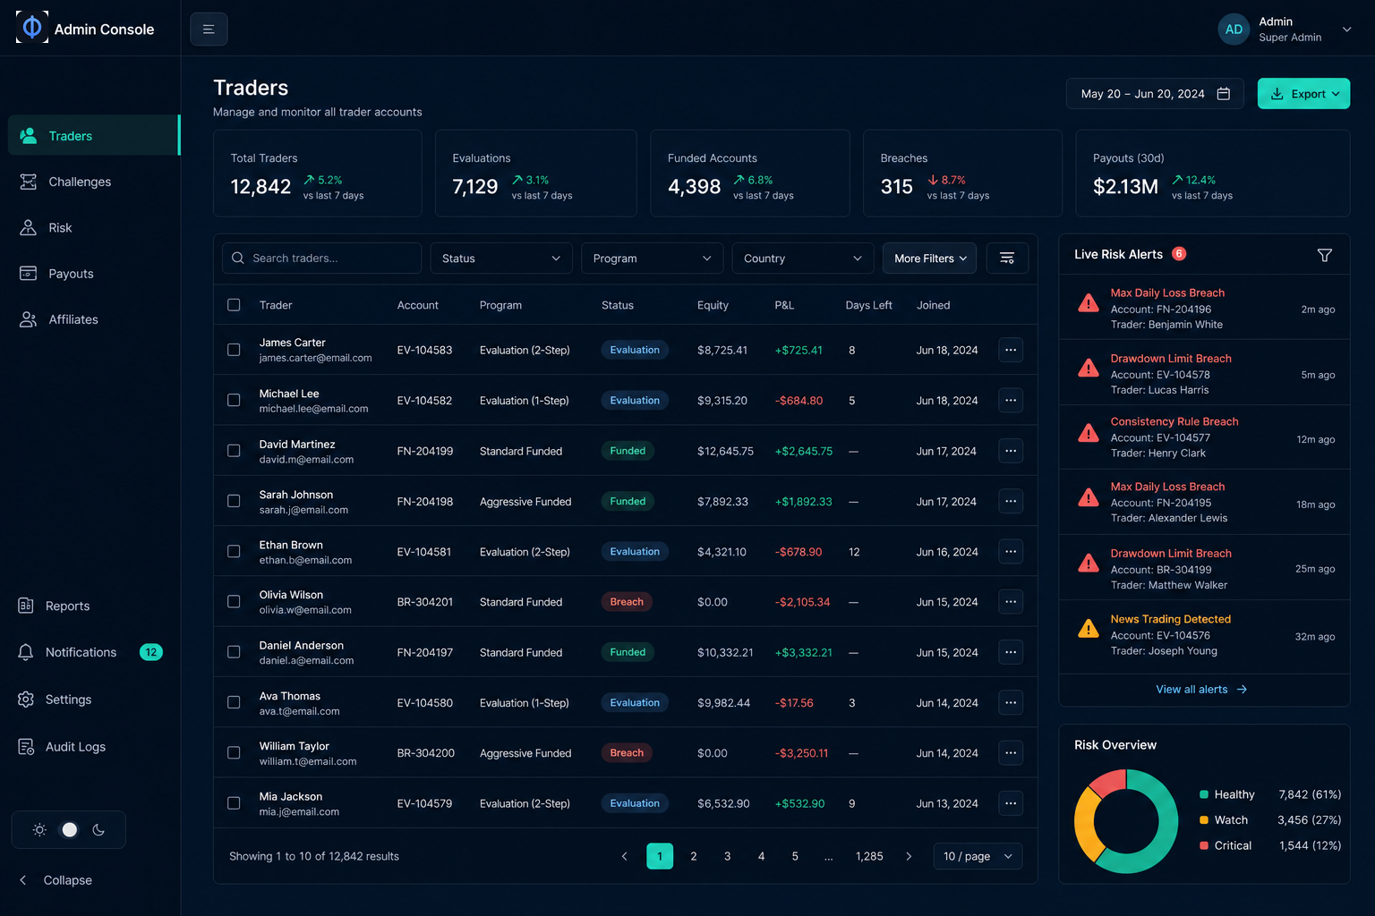Viewport: 1375px width, 916px height.
Task: Open the May 20 – Jun 20, 2024 date range picker
Action: pyautogui.click(x=1155, y=94)
